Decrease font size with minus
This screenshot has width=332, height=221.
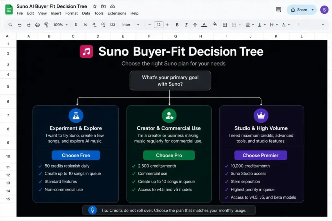[x=150, y=25]
